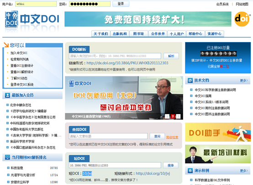Click the 最新培训材料 banner
This screenshot has height=185, width=253.
218,154
